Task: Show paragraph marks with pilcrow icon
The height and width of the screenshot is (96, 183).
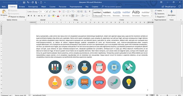Action: pyautogui.click(x=90, y=11)
